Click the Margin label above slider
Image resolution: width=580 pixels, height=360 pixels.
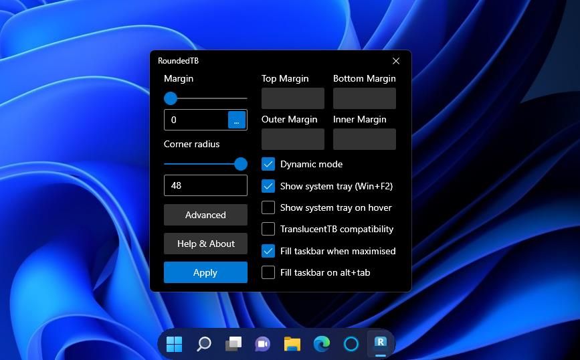[x=179, y=78]
